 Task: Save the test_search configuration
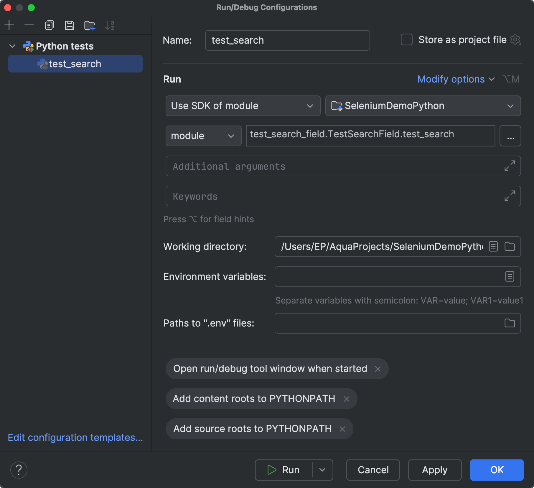click(x=70, y=25)
